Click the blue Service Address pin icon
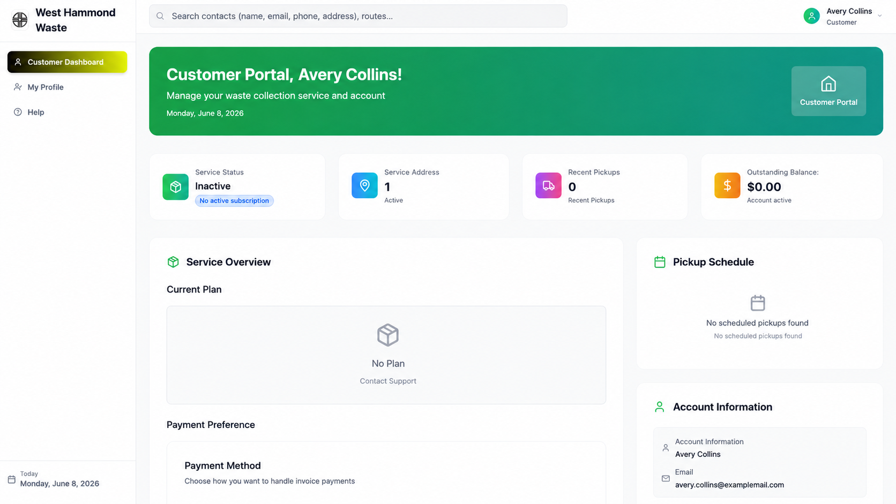 (x=364, y=185)
